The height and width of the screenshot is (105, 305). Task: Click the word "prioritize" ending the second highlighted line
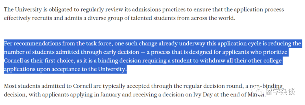[274, 52]
